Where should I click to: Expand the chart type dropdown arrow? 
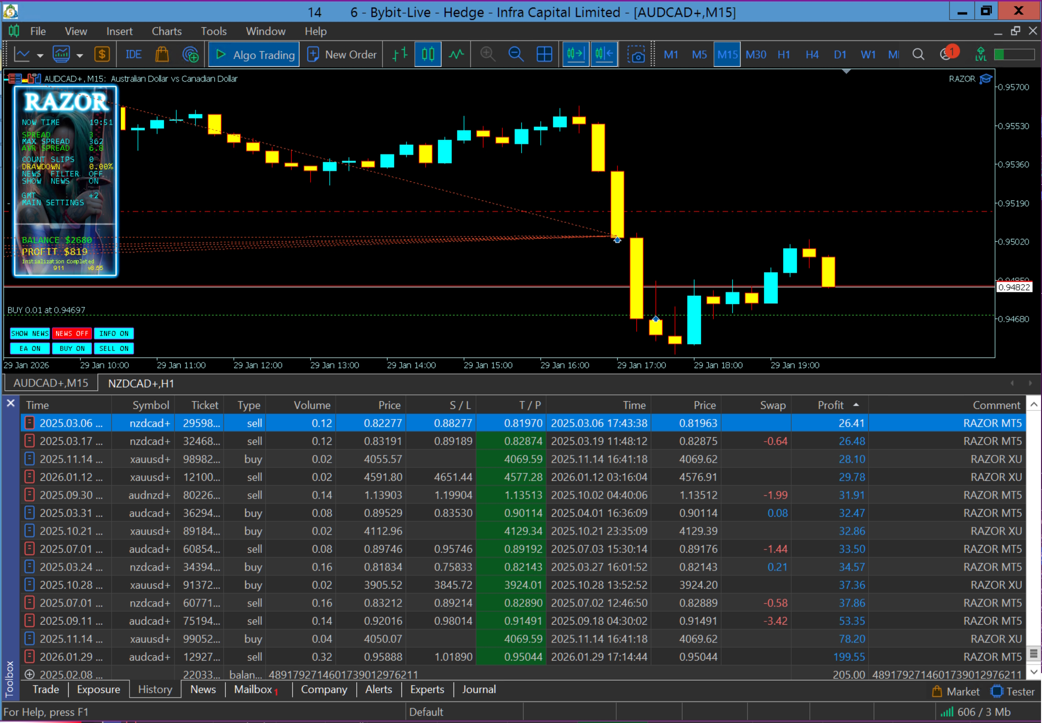click(40, 56)
